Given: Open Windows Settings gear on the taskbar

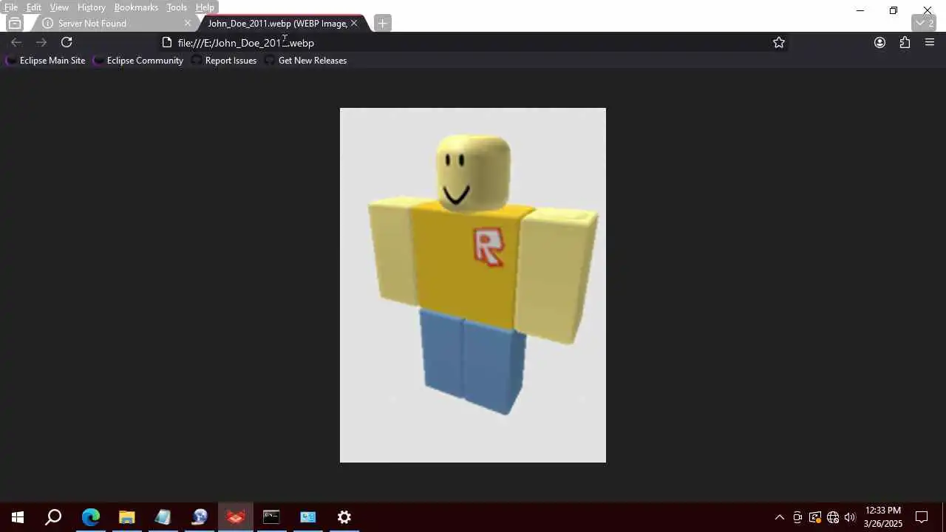Looking at the screenshot, I should pos(344,517).
